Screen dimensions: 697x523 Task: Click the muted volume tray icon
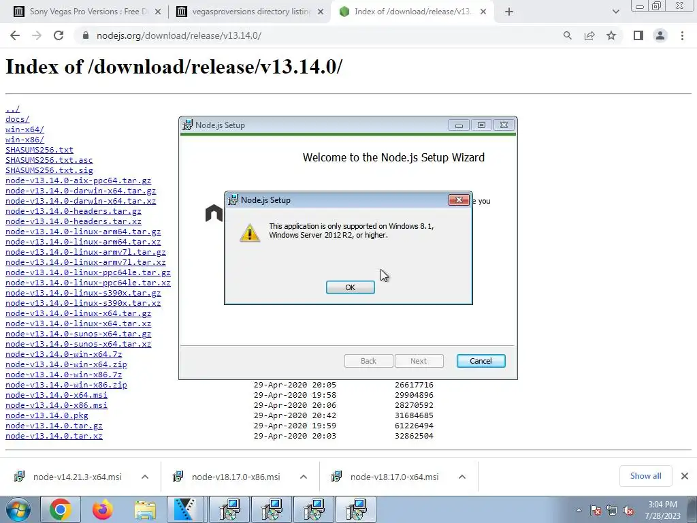tap(628, 510)
